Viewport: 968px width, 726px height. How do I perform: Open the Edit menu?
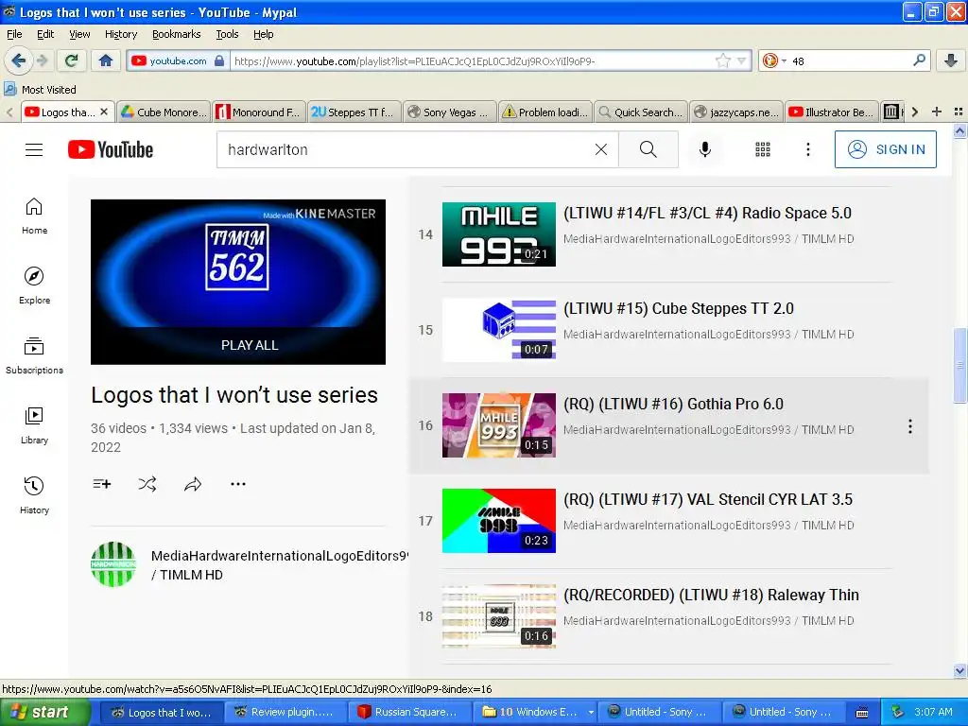coord(45,34)
